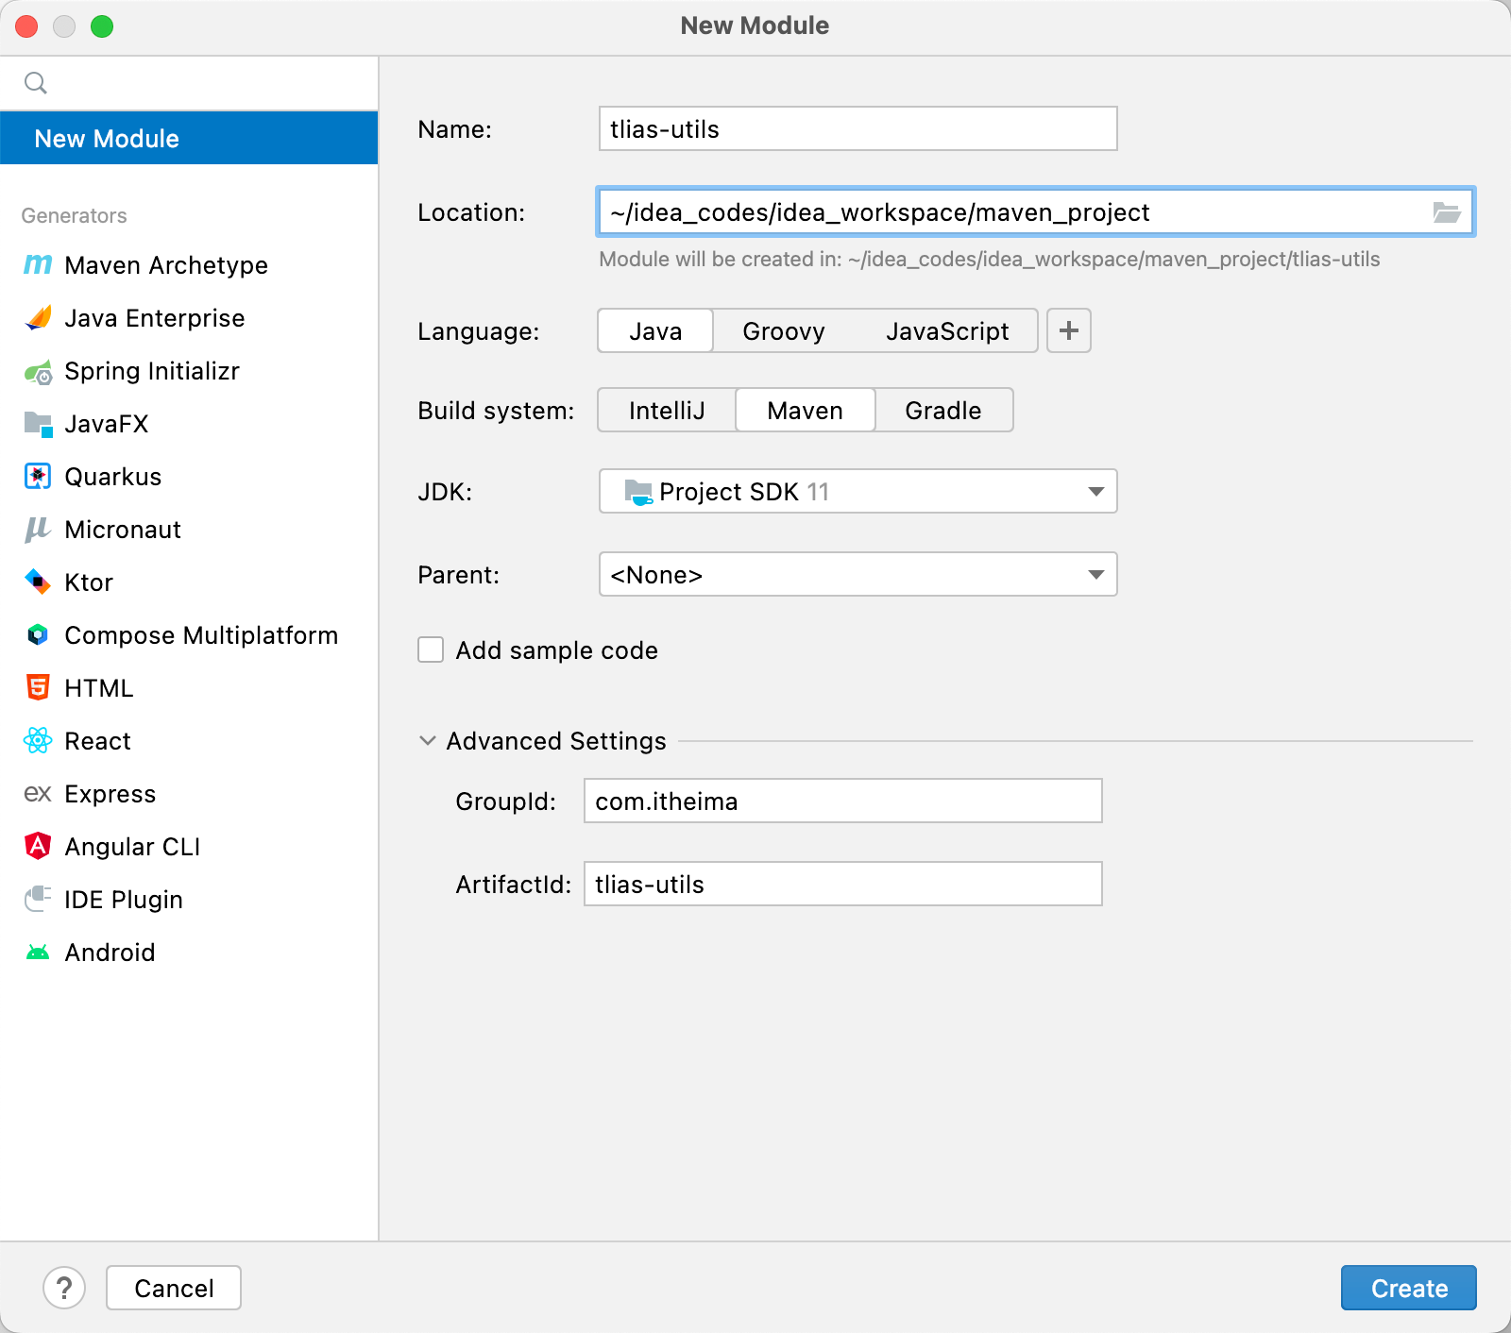Click the Advanced Settings heading text
Viewport: 1511px width, 1333px height.
pyautogui.click(x=556, y=741)
